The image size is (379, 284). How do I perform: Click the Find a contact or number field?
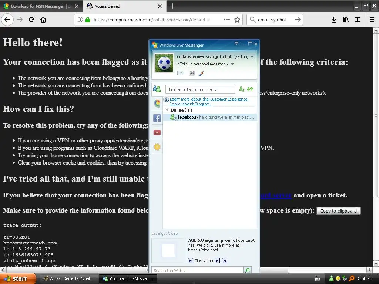[200, 89]
